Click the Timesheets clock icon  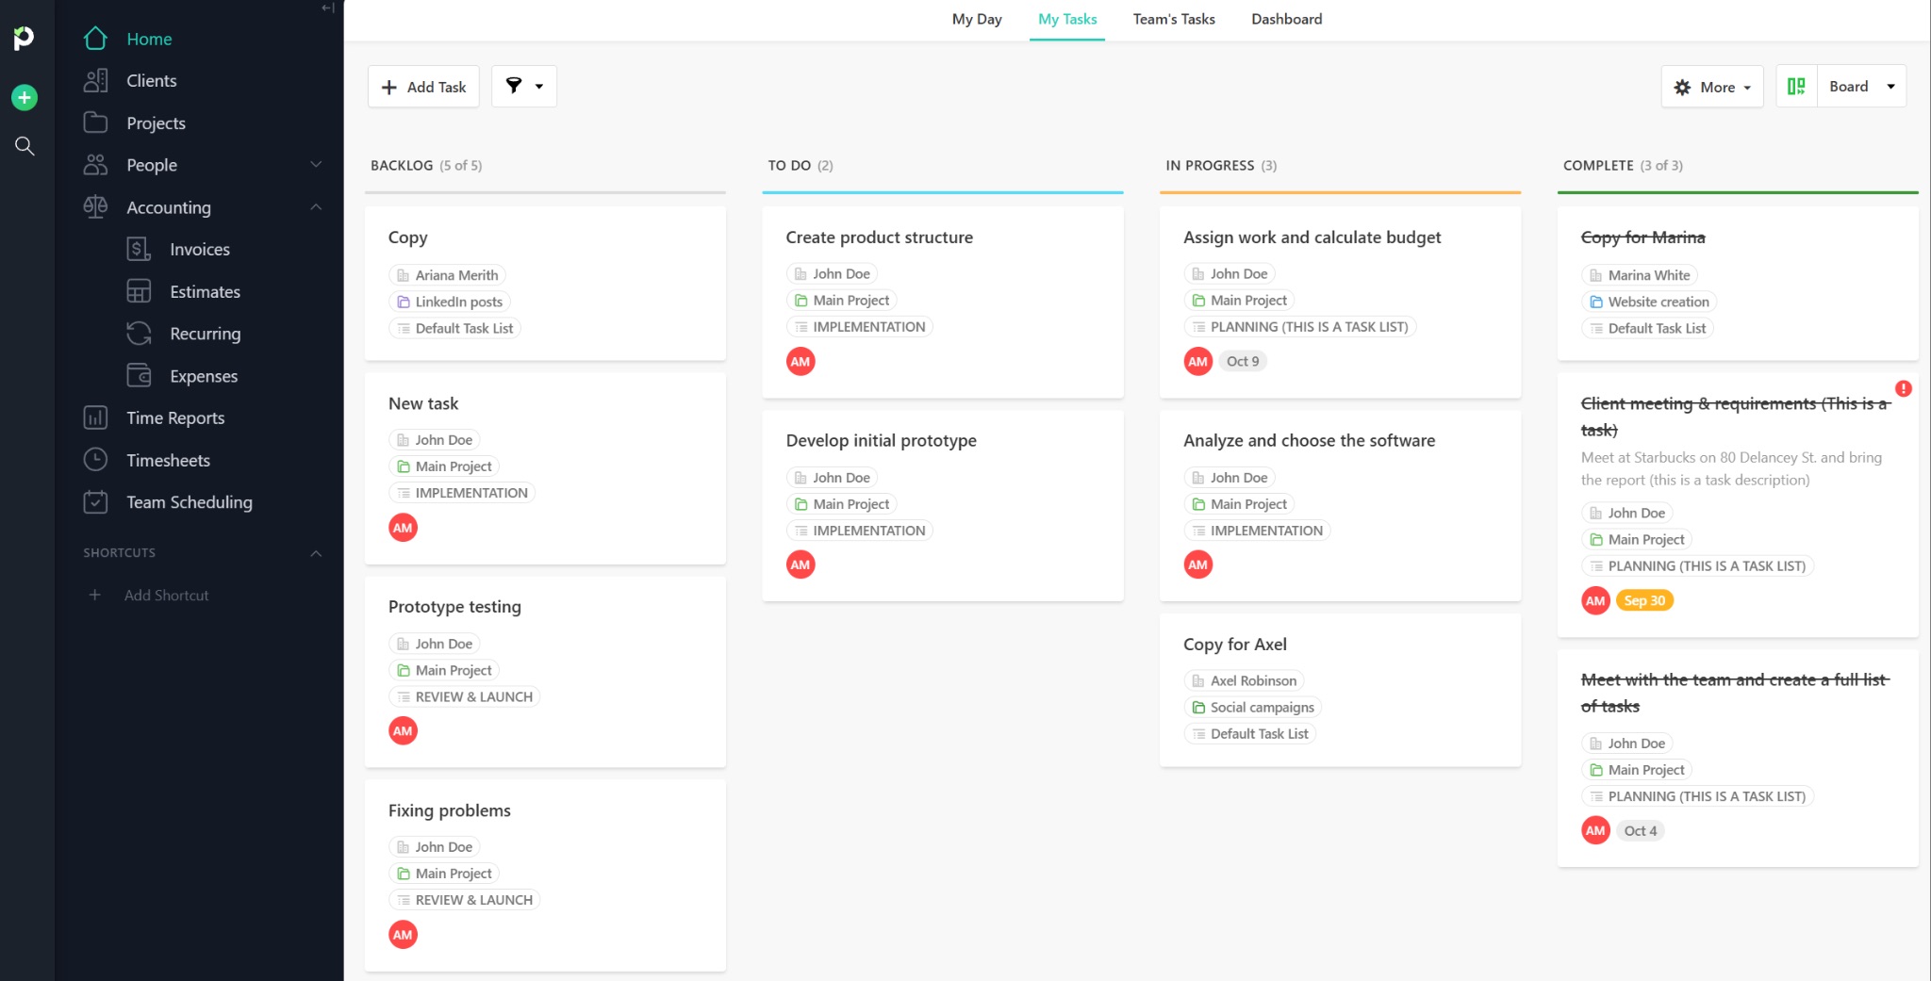pos(95,460)
